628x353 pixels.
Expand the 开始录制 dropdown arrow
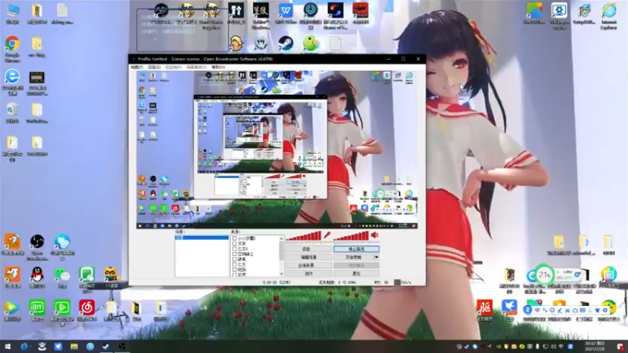[x=377, y=257]
